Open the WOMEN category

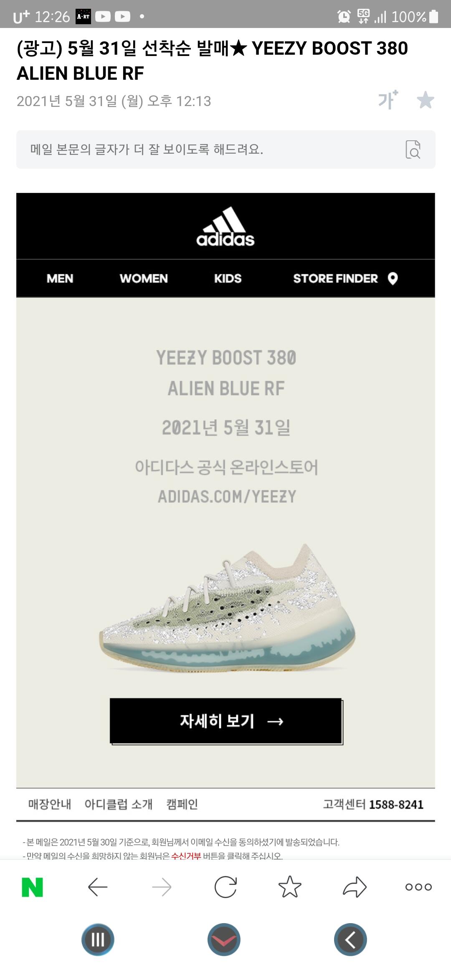[144, 278]
